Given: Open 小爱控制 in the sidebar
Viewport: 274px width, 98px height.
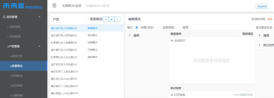Looking at the screenshot, I should pyautogui.click(x=17, y=95).
